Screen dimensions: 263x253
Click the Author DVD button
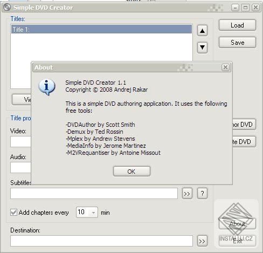[244, 124]
